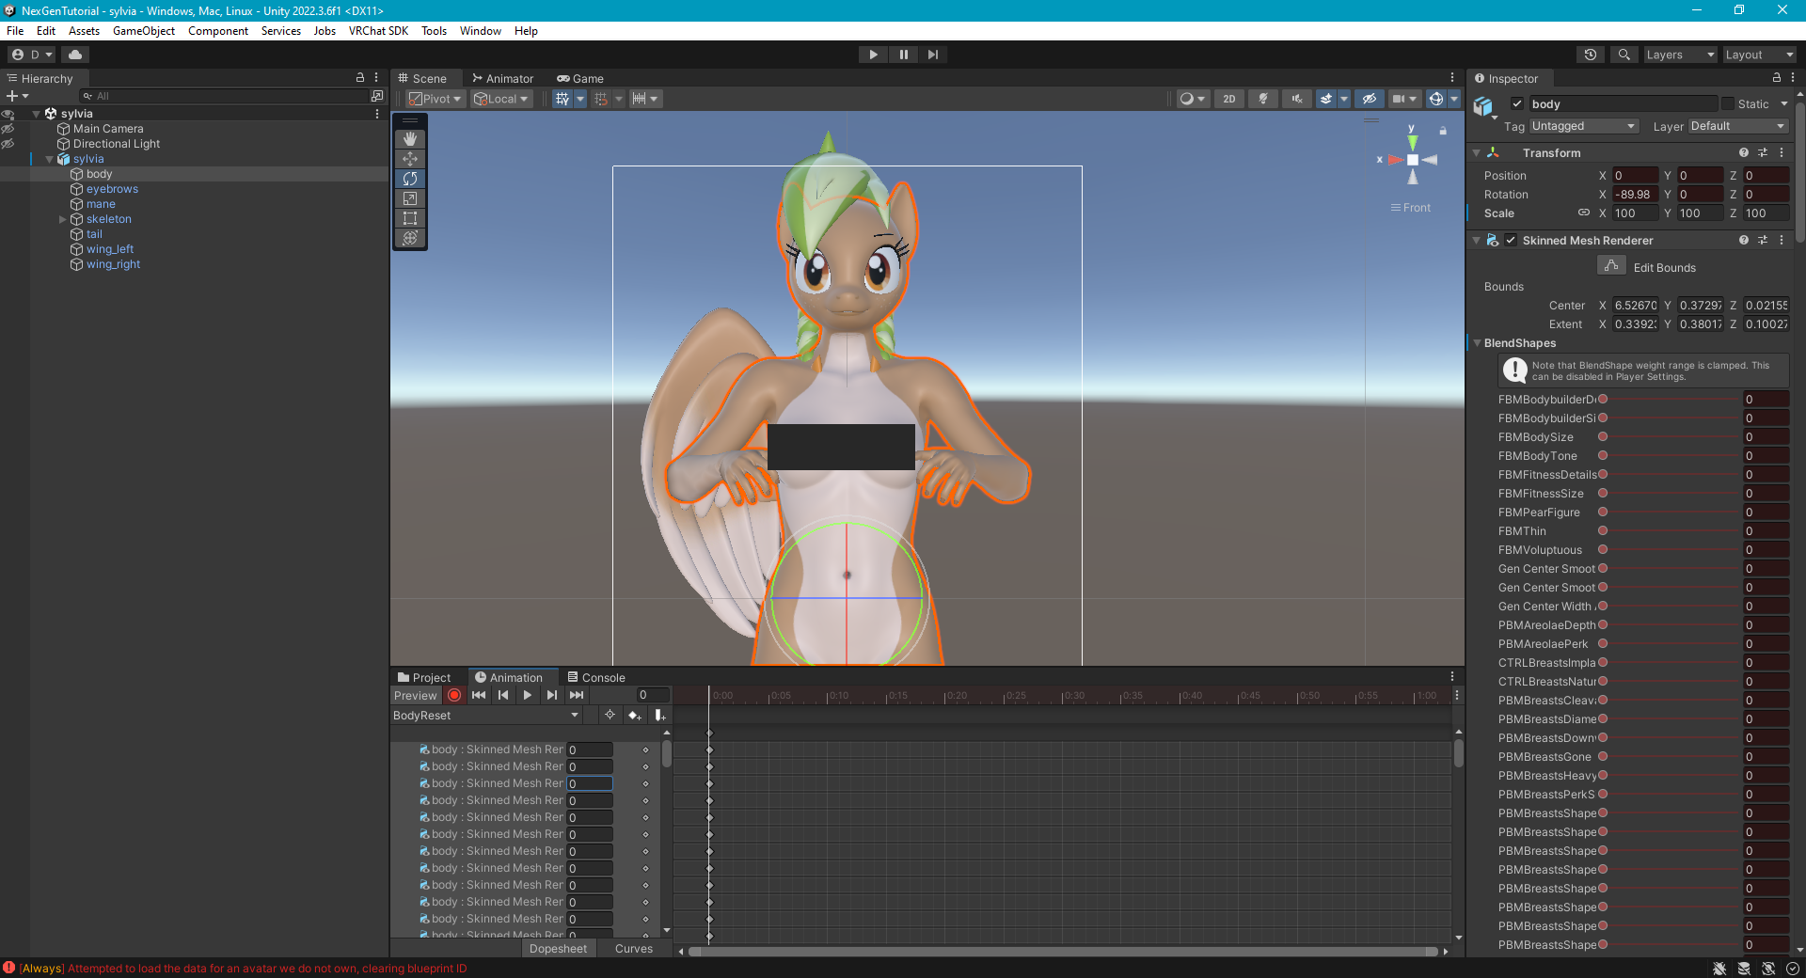Screen dimensions: 1806x978
Task: Toggle scene audio mute icon
Action: pos(1297,99)
